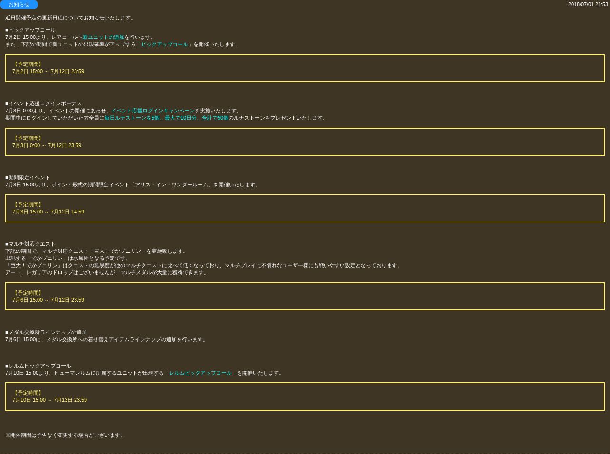Click the 【予定期間】 label above 7月2日 period
Viewport: 610px width, 454px height.
28,65
